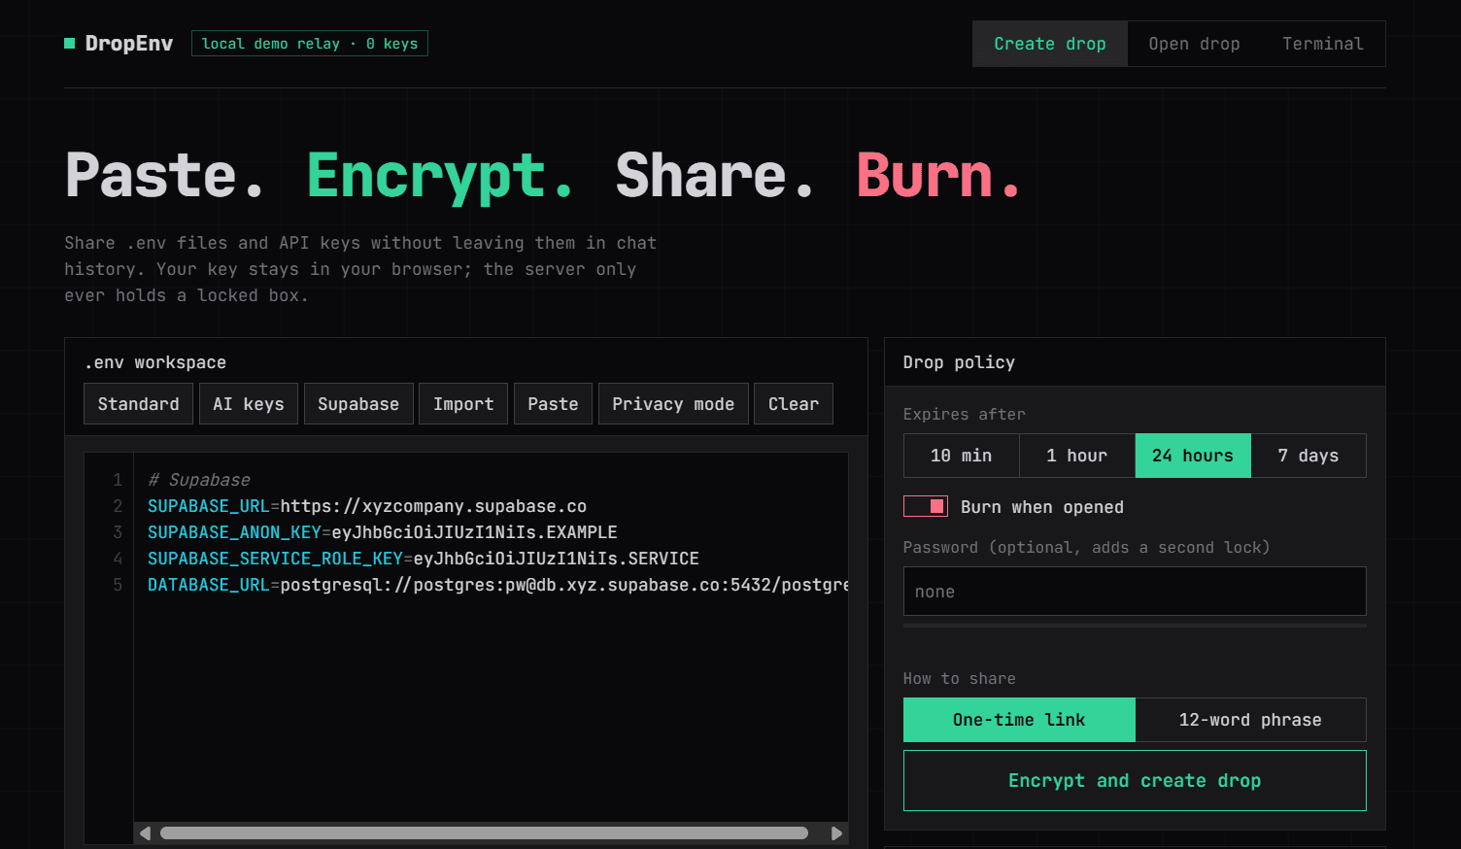Switch to the Open drop tab

click(1194, 44)
